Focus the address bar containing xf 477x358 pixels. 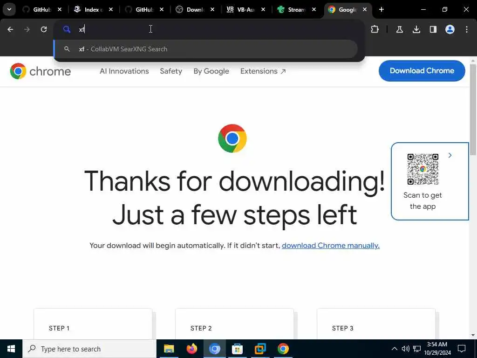(x=209, y=29)
